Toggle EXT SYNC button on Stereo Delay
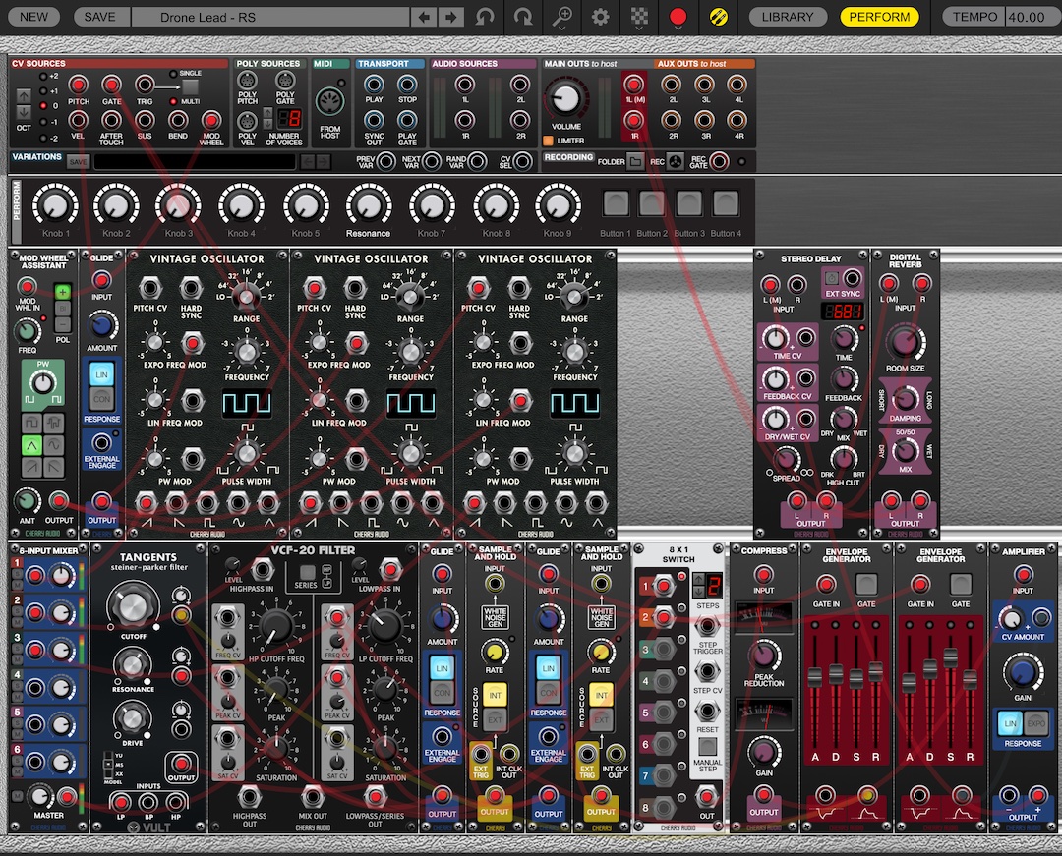This screenshot has width=1062, height=856. pyautogui.click(x=832, y=279)
